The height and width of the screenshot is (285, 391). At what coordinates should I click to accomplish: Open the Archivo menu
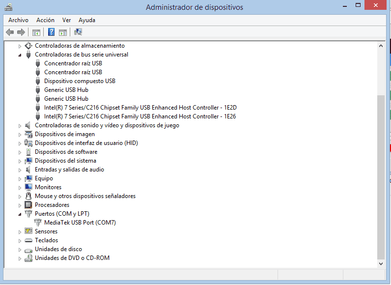(x=19, y=20)
